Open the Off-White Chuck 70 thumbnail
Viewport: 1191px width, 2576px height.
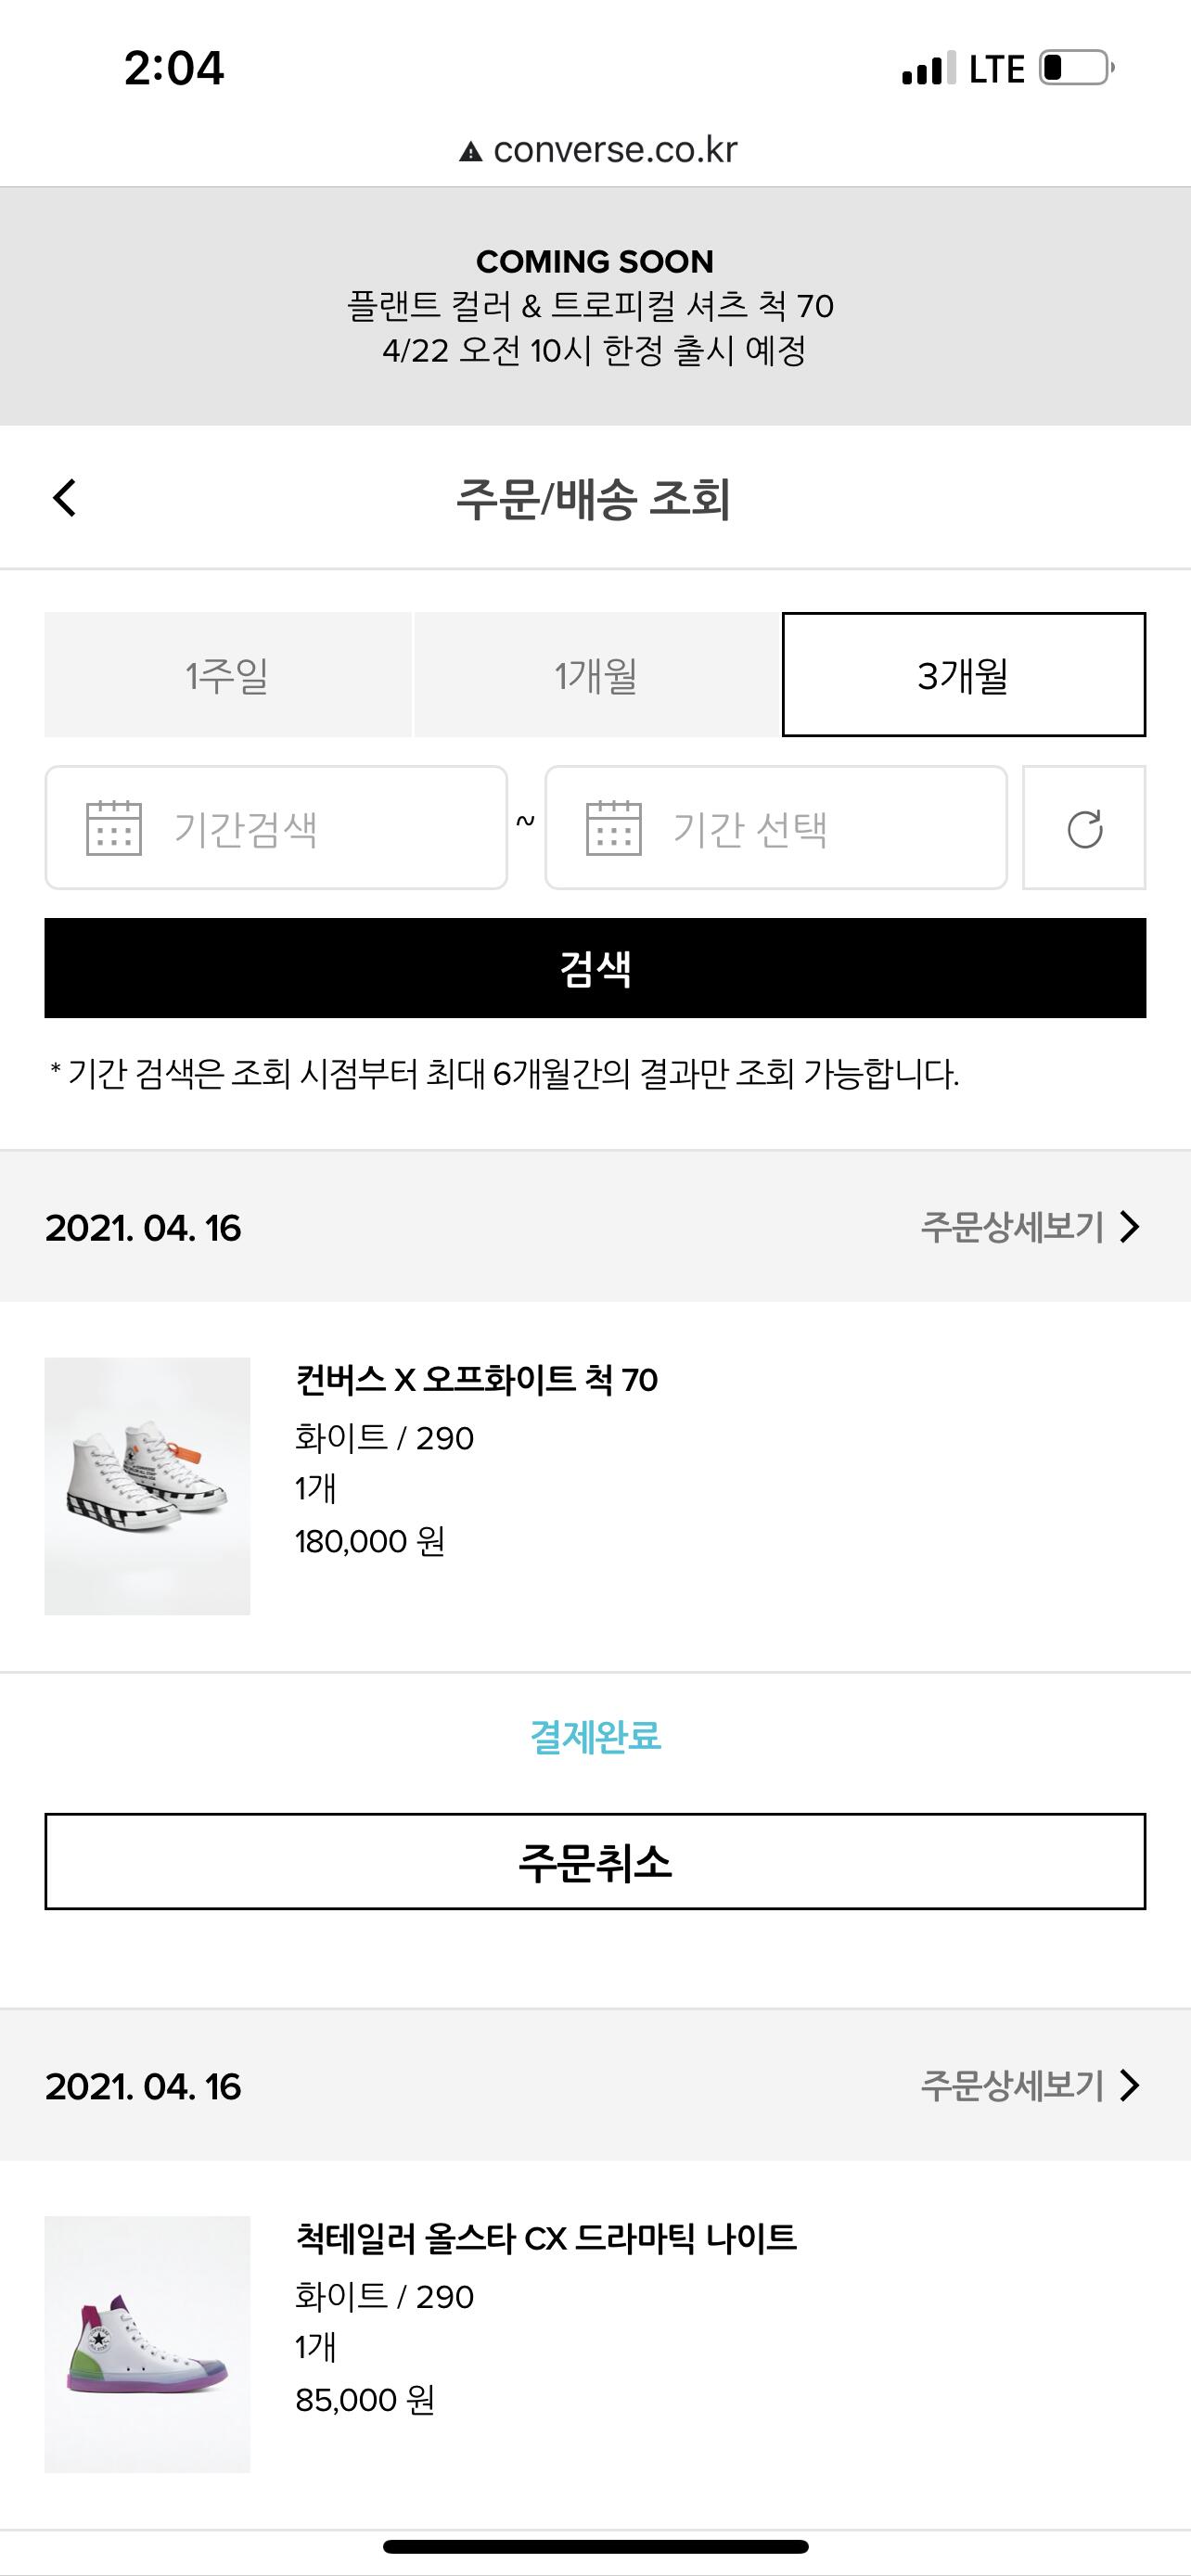tap(147, 1486)
